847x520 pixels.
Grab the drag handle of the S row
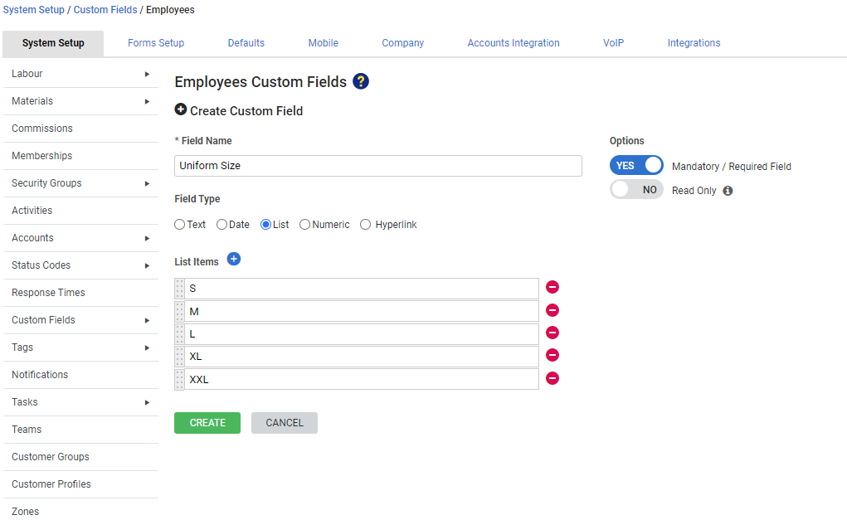coord(179,289)
